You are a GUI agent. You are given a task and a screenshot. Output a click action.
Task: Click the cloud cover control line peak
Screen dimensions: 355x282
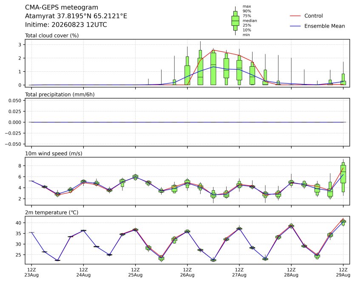(213, 50)
